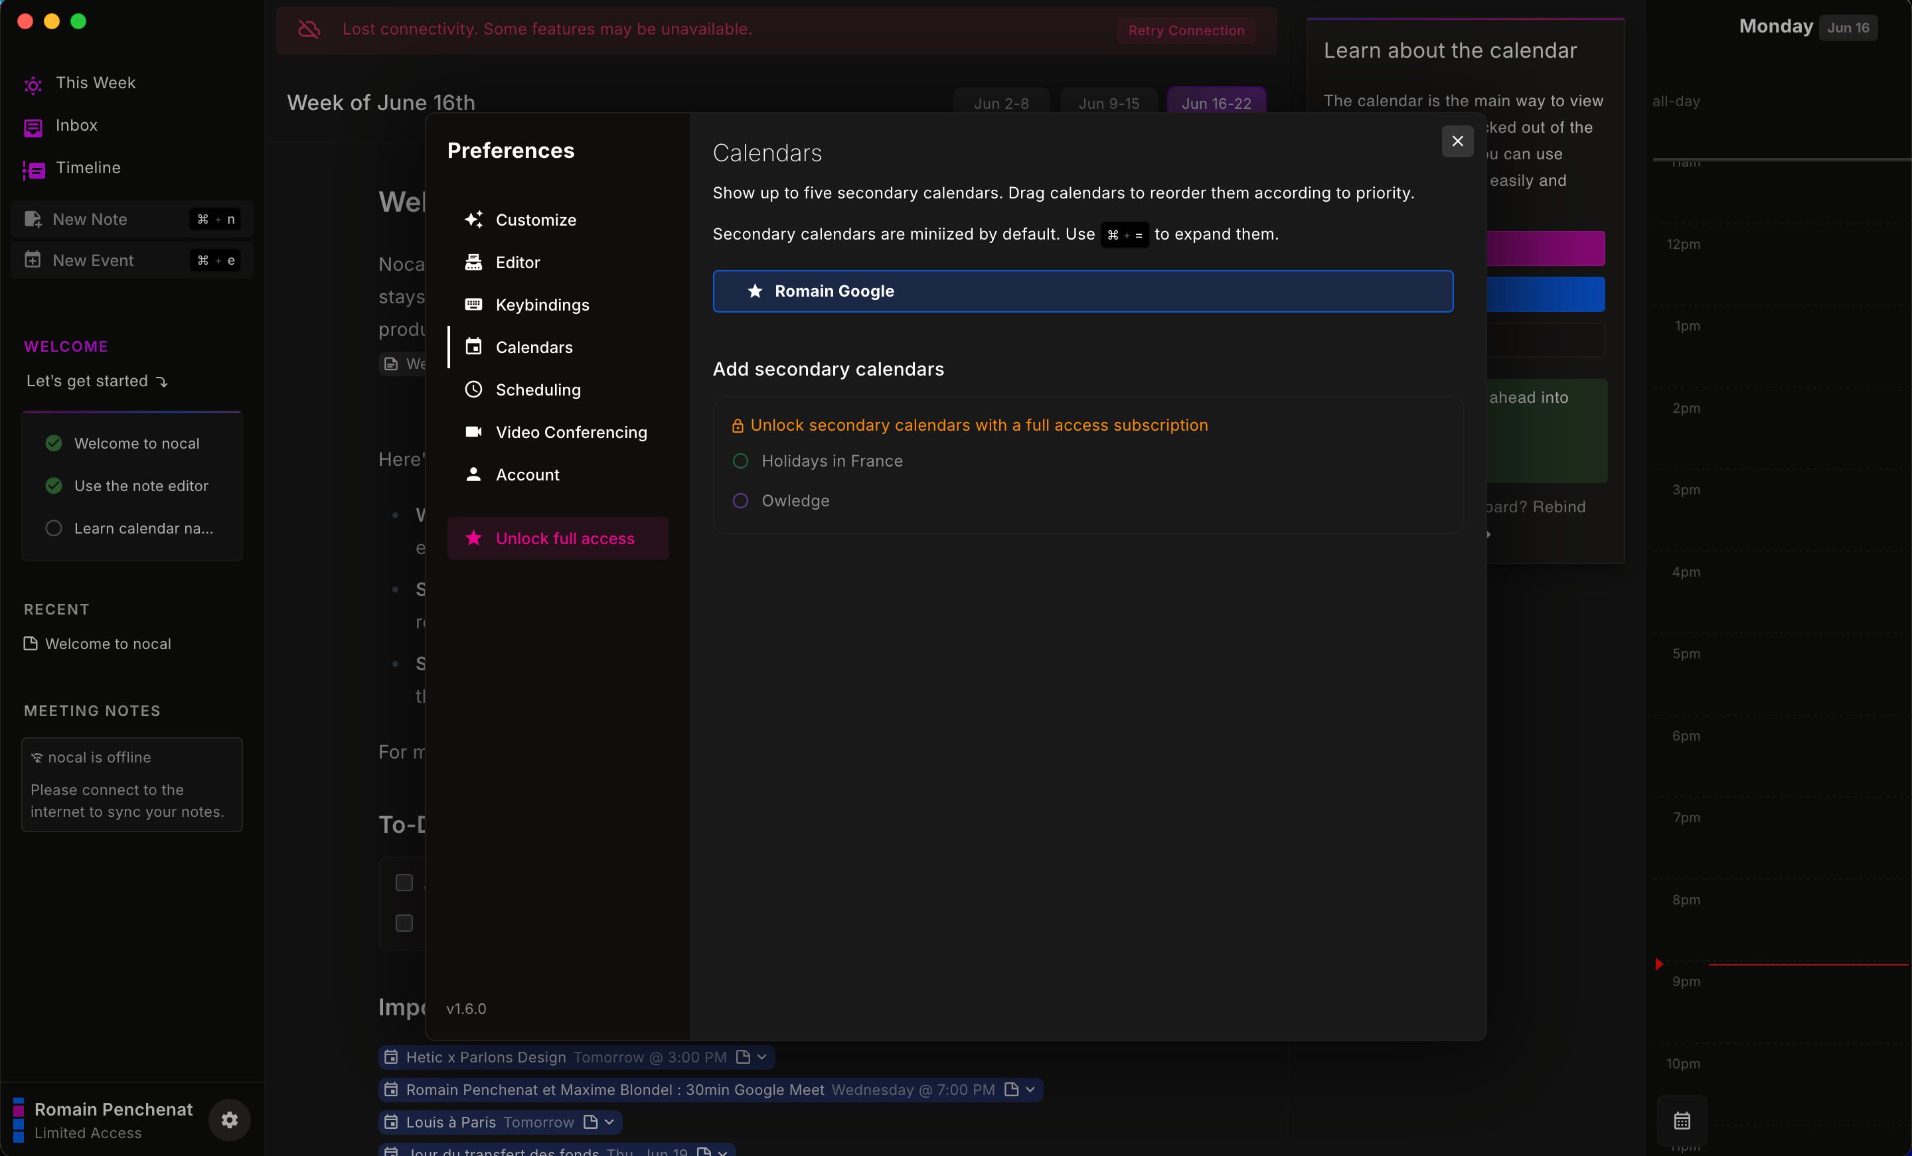The height and width of the screenshot is (1156, 1912).
Task: Click the orange lock icon
Action: (x=737, y=426)
